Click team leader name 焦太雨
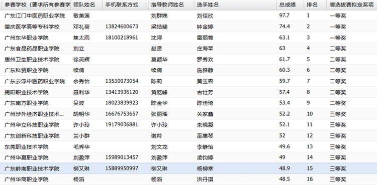This screenshot has width=377, height=185. coord(81,38)
